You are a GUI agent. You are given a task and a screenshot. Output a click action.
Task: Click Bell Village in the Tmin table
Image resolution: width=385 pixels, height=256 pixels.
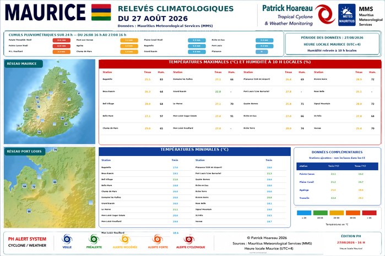coord(106,179)
